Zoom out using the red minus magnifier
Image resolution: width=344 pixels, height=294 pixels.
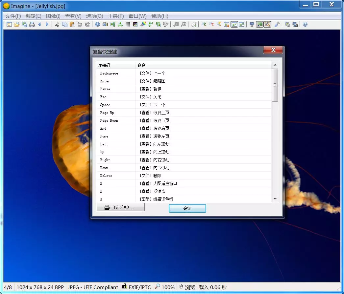coord(211,24)
